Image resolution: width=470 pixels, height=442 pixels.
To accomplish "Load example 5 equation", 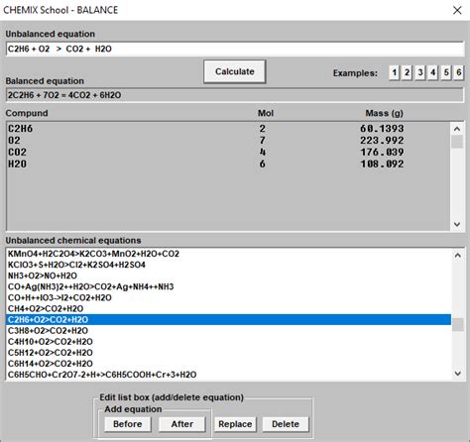I will pyautogui.click(x=446, y=72).
